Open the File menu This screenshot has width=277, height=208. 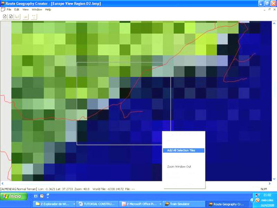pyautogui.click(x=10, y=9)
